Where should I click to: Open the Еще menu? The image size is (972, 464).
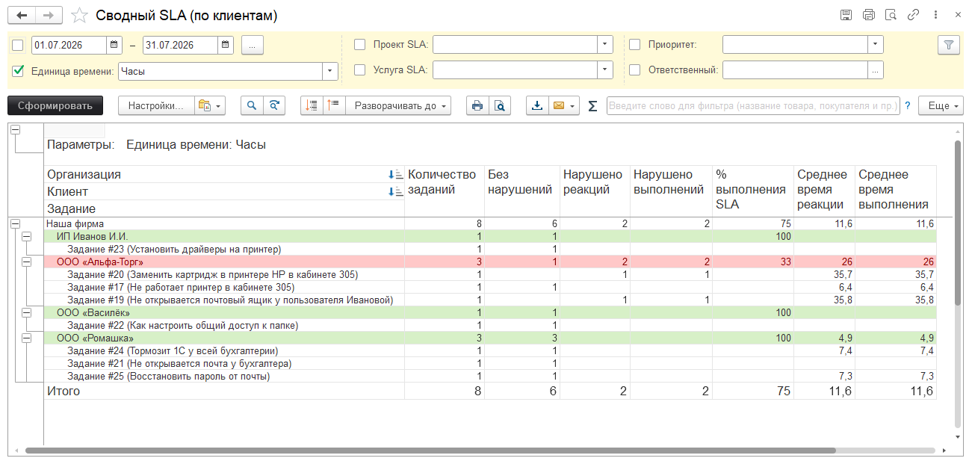pyautogui.click(x=941, y=106)
